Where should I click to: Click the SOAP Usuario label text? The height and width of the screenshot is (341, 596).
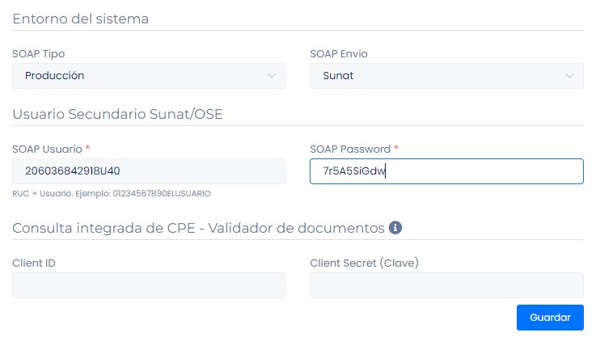pyautogui.click(x=48, y=149)
